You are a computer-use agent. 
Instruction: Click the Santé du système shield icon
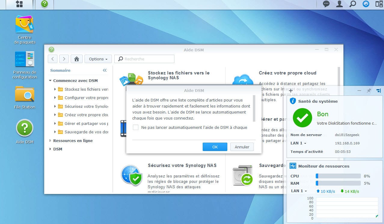click(293, 101)
